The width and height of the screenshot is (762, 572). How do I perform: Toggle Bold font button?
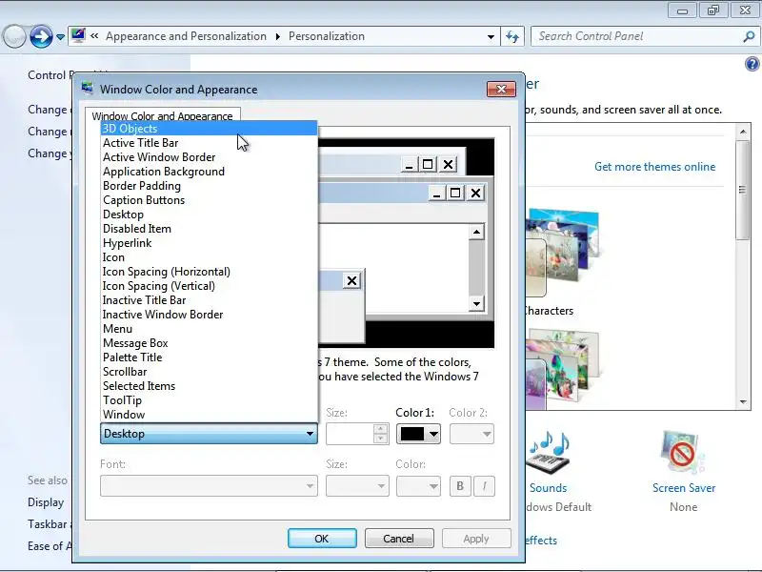point(460,485)
